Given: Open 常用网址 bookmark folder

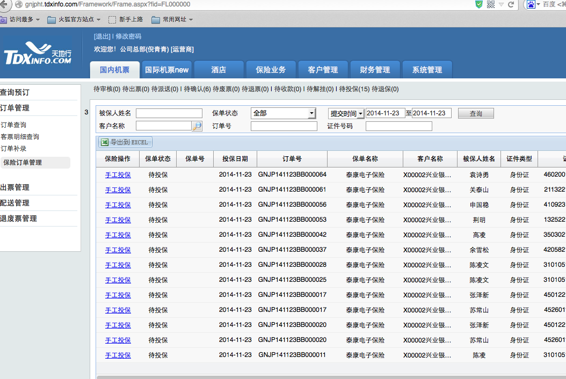Looking at the screenshot, I should [172, 19].
